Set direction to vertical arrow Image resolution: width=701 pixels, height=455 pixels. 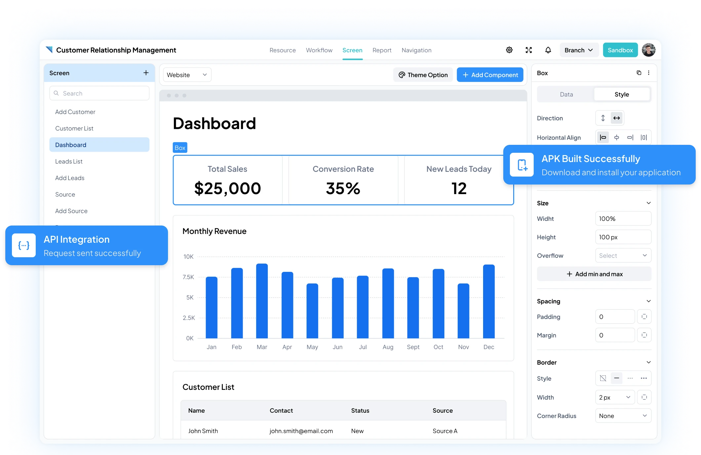pyautogui.click(x=603, y=118)
